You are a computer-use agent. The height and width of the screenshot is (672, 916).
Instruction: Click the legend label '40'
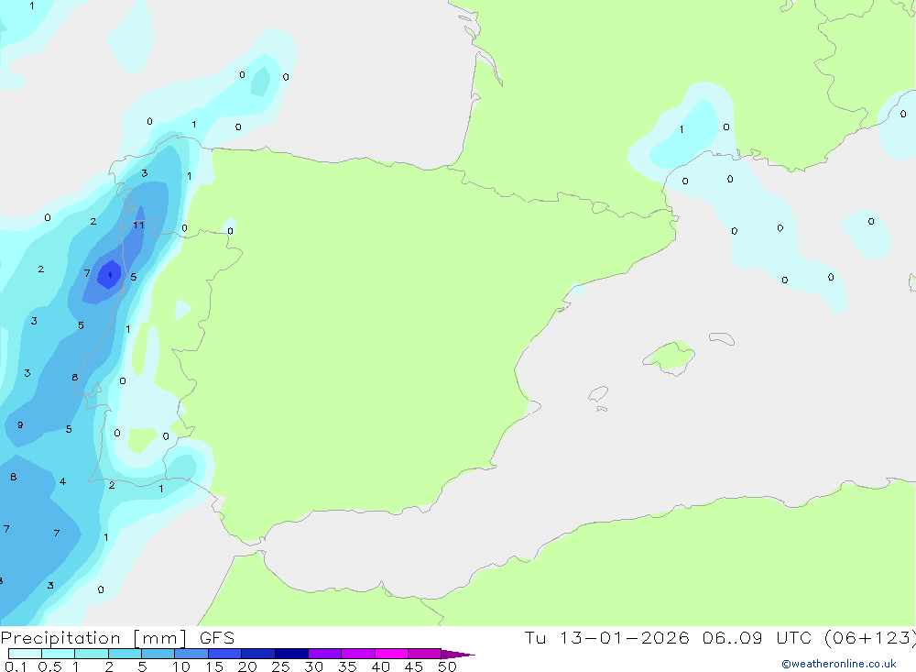tap(380, 666)
